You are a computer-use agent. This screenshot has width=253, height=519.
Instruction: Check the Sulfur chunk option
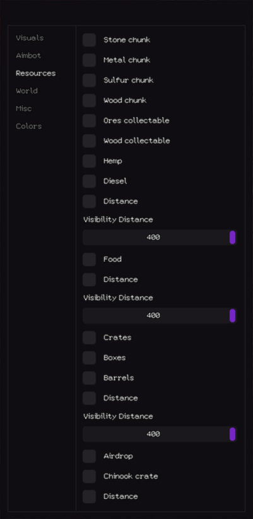click(90, 81)
